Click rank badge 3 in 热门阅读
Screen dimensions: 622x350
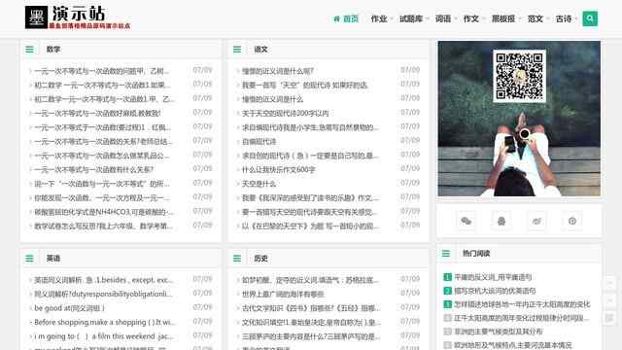click(447, 304)
